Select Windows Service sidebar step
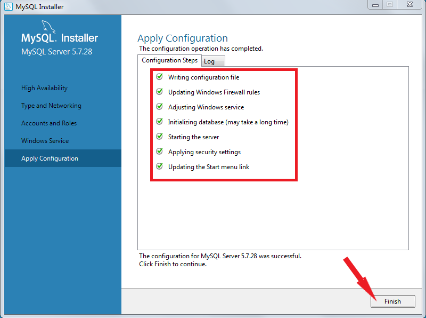The image size is (426, 318). coord(45,141)
